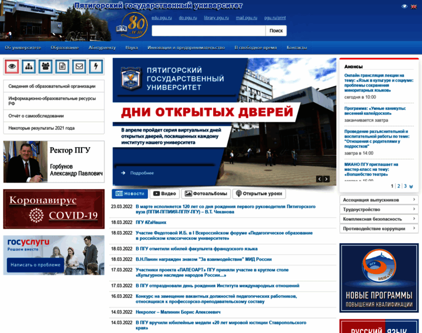Open Новые программы повышения квалификации banner
422x333 pixels.
379,278
